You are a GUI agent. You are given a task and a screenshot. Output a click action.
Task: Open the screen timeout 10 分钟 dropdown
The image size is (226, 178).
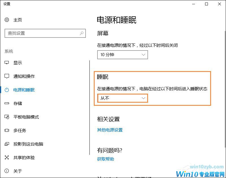(x=122, y=54)
